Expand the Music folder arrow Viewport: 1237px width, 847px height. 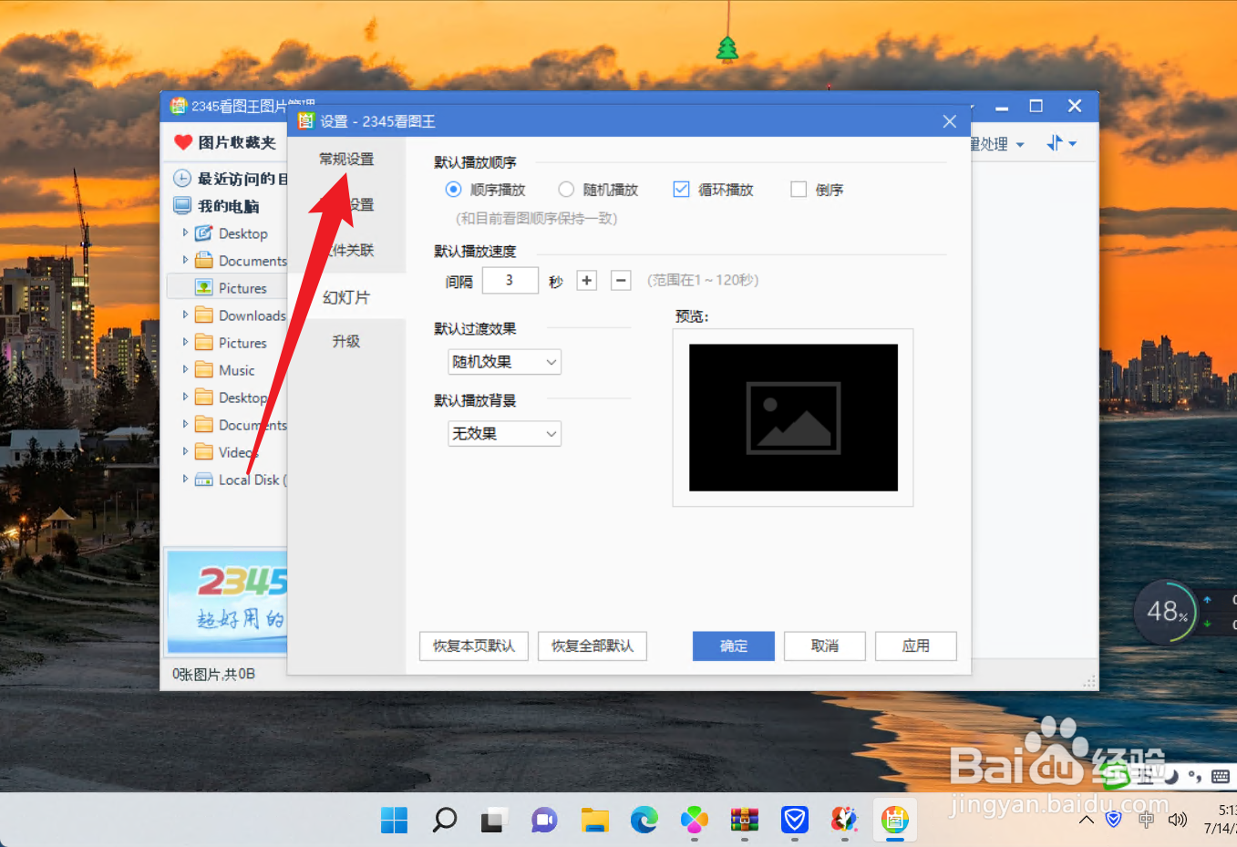pyautogui.click(x=186, y=369)
